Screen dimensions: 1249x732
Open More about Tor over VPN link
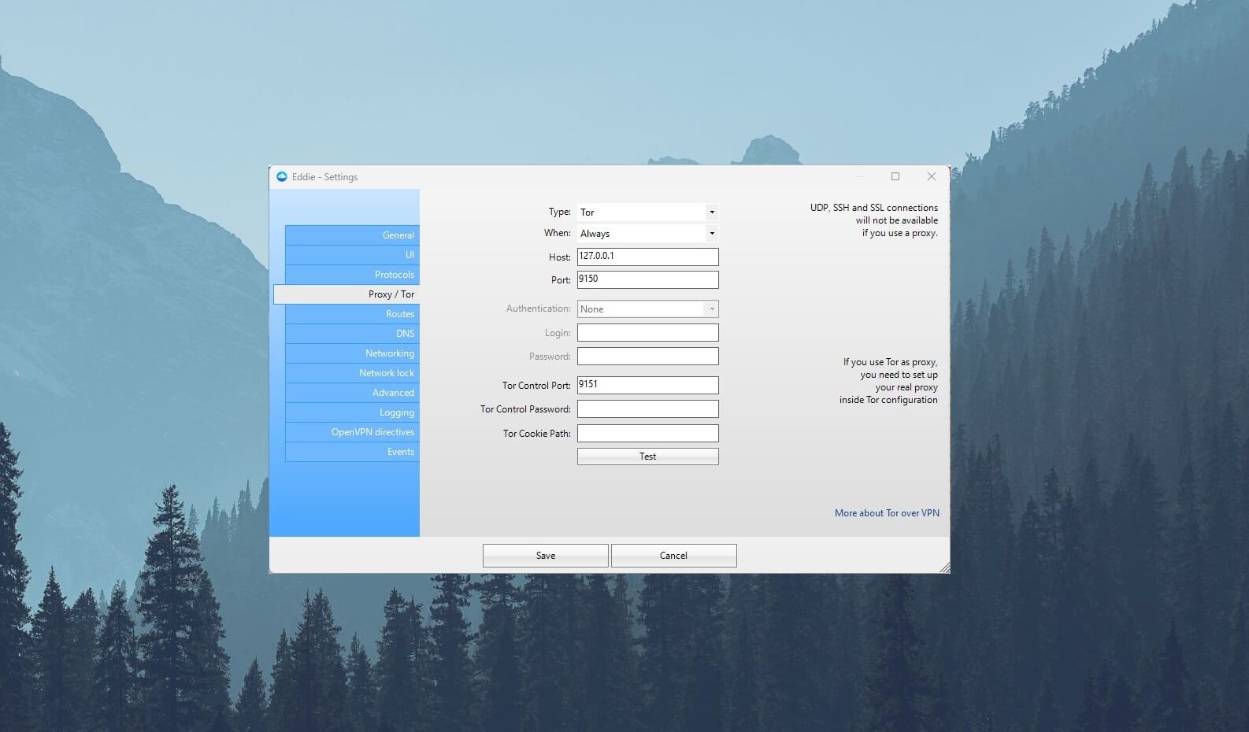point(887,513)
